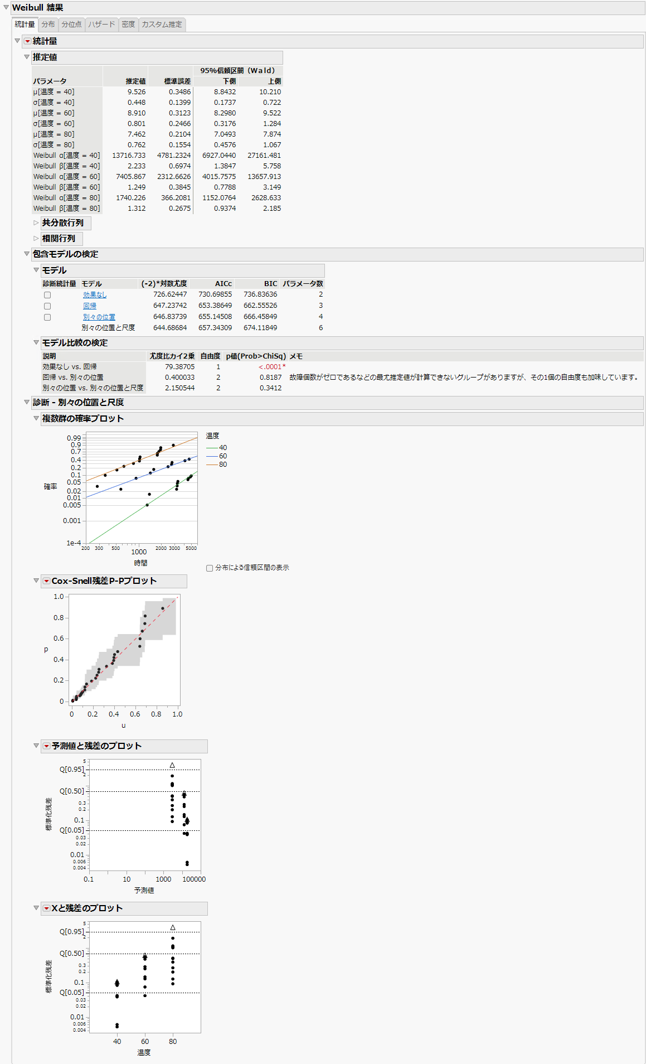Tick the checkbox in the 効果なし model row
This screenshot has height=1064, width=646.
(x=47, y=295)
